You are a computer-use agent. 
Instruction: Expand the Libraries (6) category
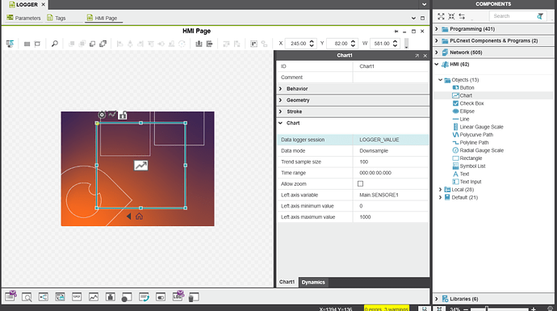coord(437,299)
